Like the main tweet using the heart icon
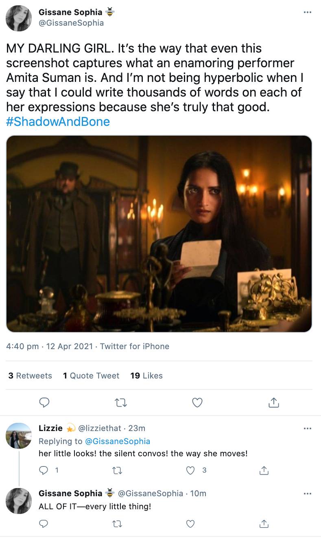 [x=197, y=403]
